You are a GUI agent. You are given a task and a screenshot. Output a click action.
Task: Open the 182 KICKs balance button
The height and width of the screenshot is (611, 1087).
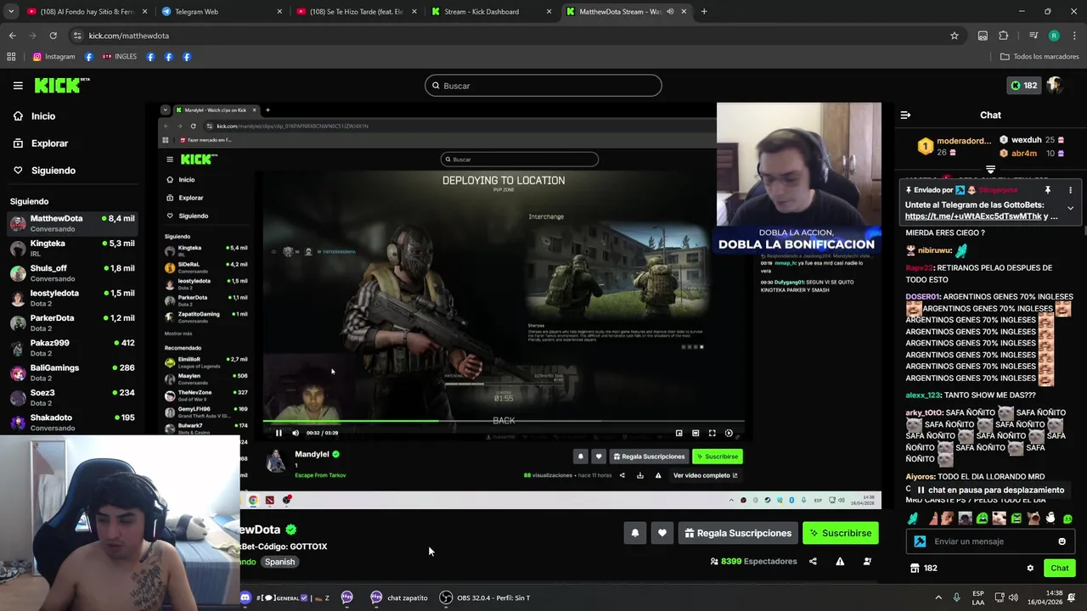pos(1024,85)
